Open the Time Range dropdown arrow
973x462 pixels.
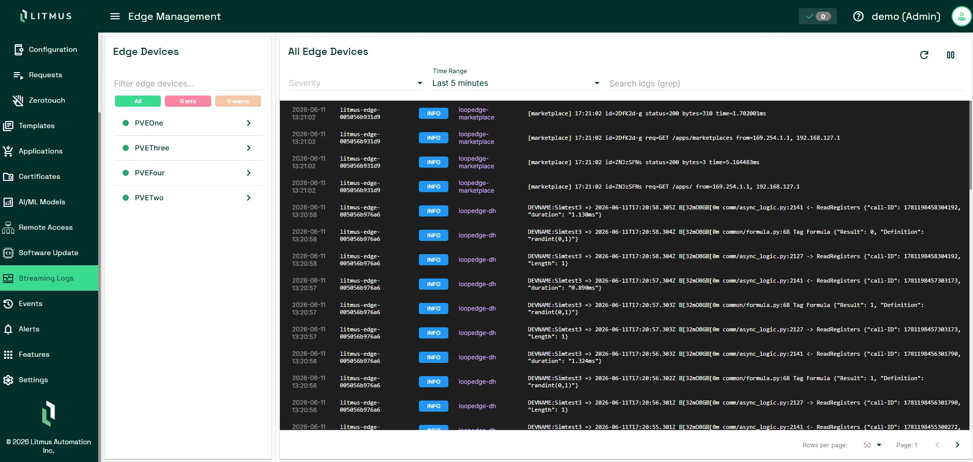click(597, 83)
